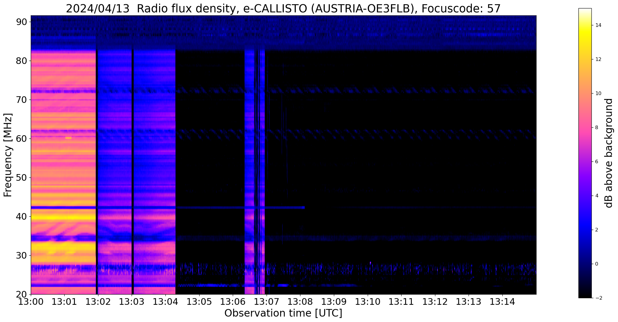Click the colorbar tick value 8
618x322 pixels.
(596, 128)
